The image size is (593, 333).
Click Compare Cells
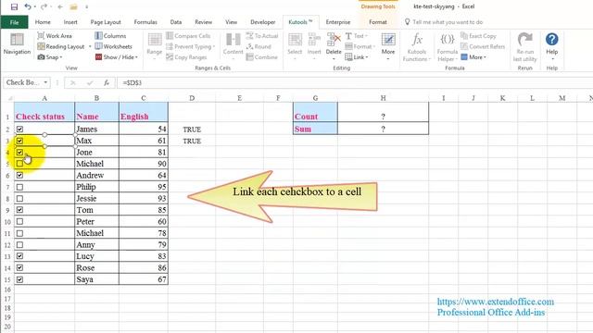coord(188,36)
